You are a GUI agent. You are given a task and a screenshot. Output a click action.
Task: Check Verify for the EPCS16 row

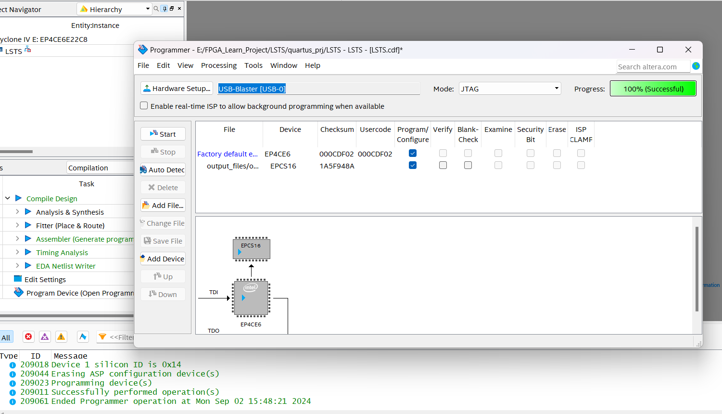443,165
